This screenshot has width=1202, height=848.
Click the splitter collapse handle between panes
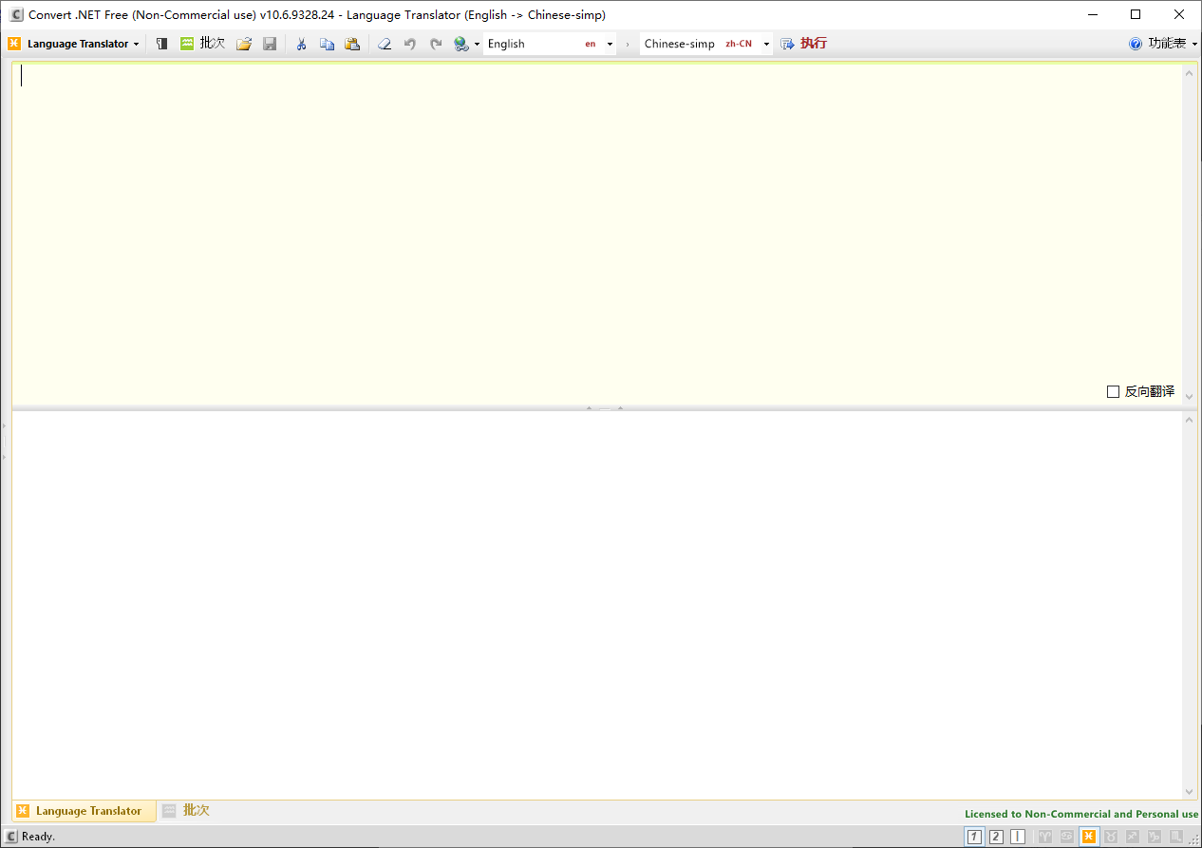coord(605,408)
